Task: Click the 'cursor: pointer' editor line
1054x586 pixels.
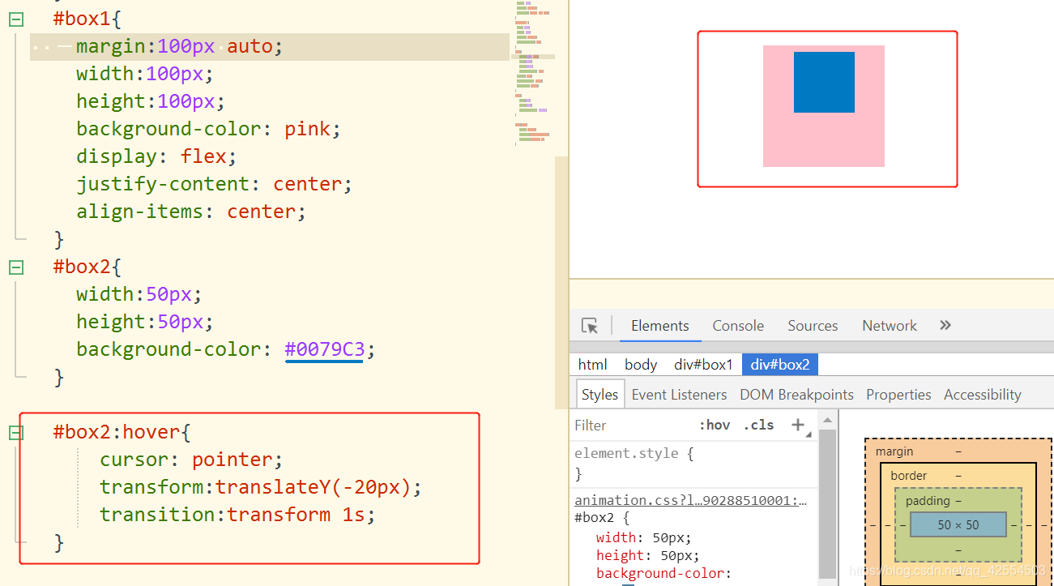Action: tap(191, 460)
